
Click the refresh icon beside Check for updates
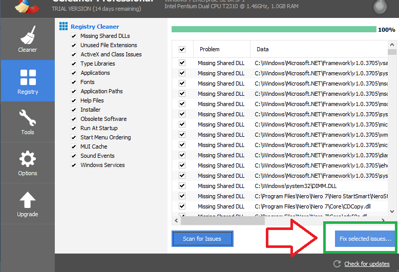(337, 264)
